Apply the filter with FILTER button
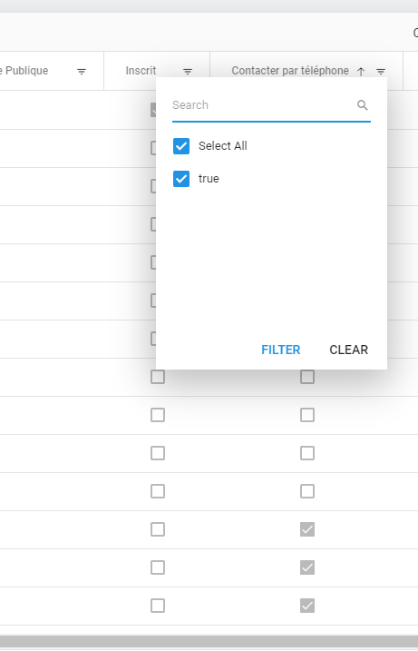 pyautogui.click(x=281, y=350)
